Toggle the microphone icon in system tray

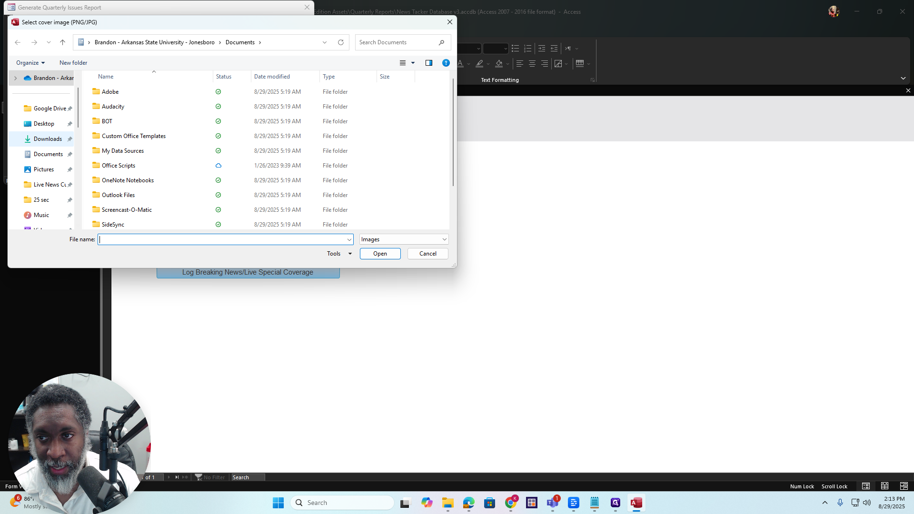840,503
